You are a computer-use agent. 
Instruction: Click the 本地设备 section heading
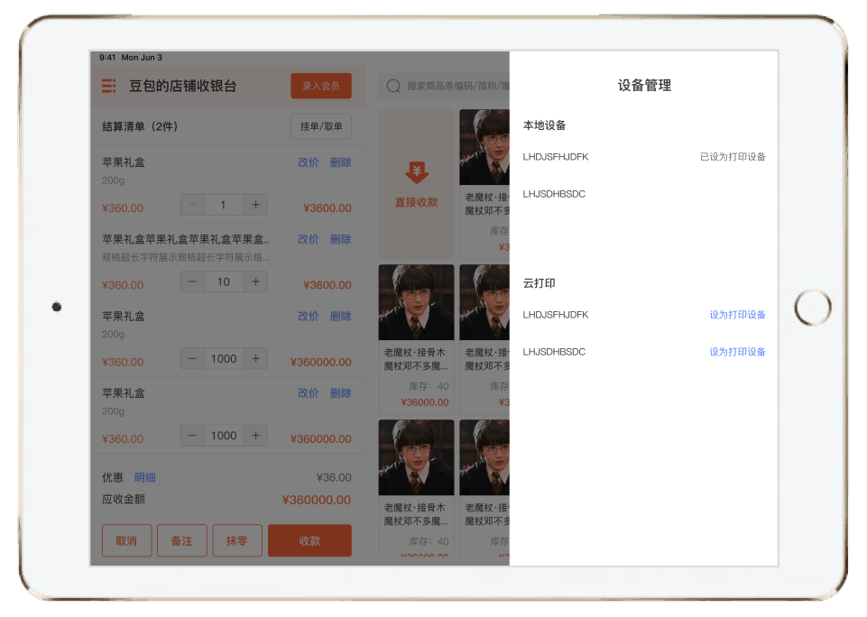click(x=545, y=125)
